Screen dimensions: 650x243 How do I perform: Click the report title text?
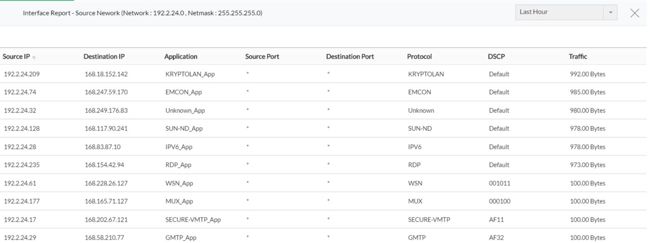143,13
